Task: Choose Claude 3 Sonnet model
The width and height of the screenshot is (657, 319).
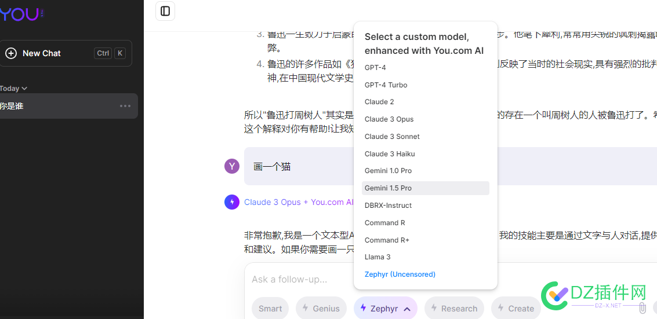Action: point(425,136)
